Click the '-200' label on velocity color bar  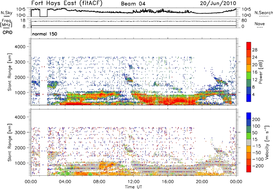coord(258,166)
